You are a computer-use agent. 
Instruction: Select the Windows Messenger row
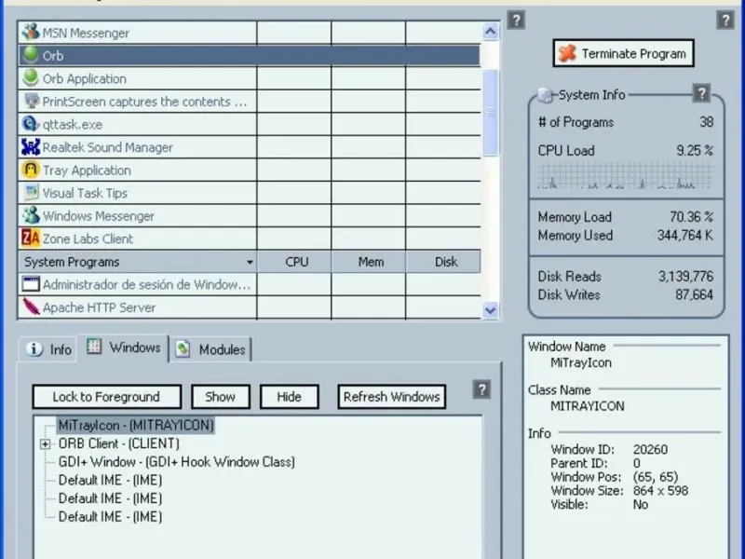(x=250, y=216)
